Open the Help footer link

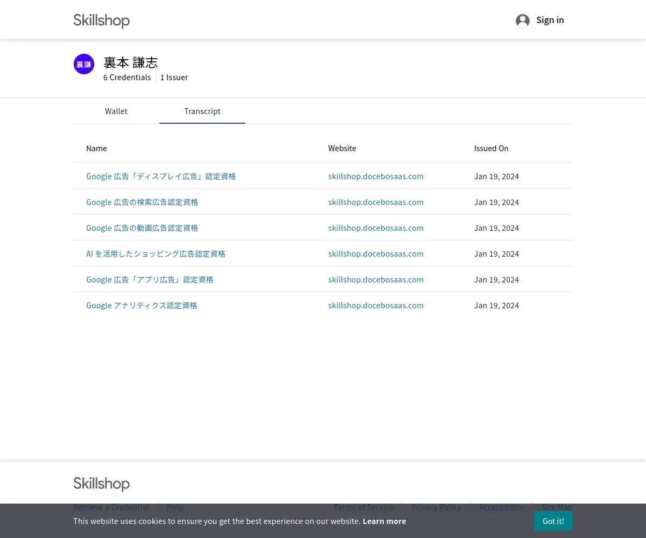175,507
